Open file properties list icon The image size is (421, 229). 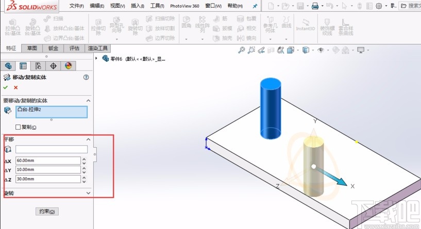369,6
